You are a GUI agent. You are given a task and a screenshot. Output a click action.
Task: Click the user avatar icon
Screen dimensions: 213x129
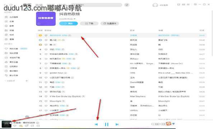point(155,5)
